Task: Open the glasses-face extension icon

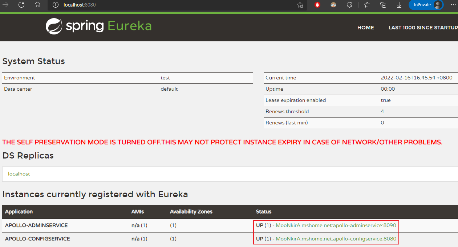Action: point(333,5)
